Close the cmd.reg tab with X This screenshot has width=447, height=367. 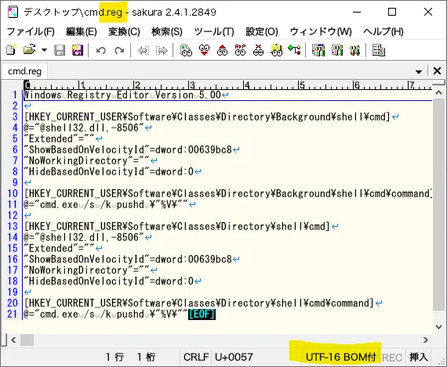[x=437, y=71]
